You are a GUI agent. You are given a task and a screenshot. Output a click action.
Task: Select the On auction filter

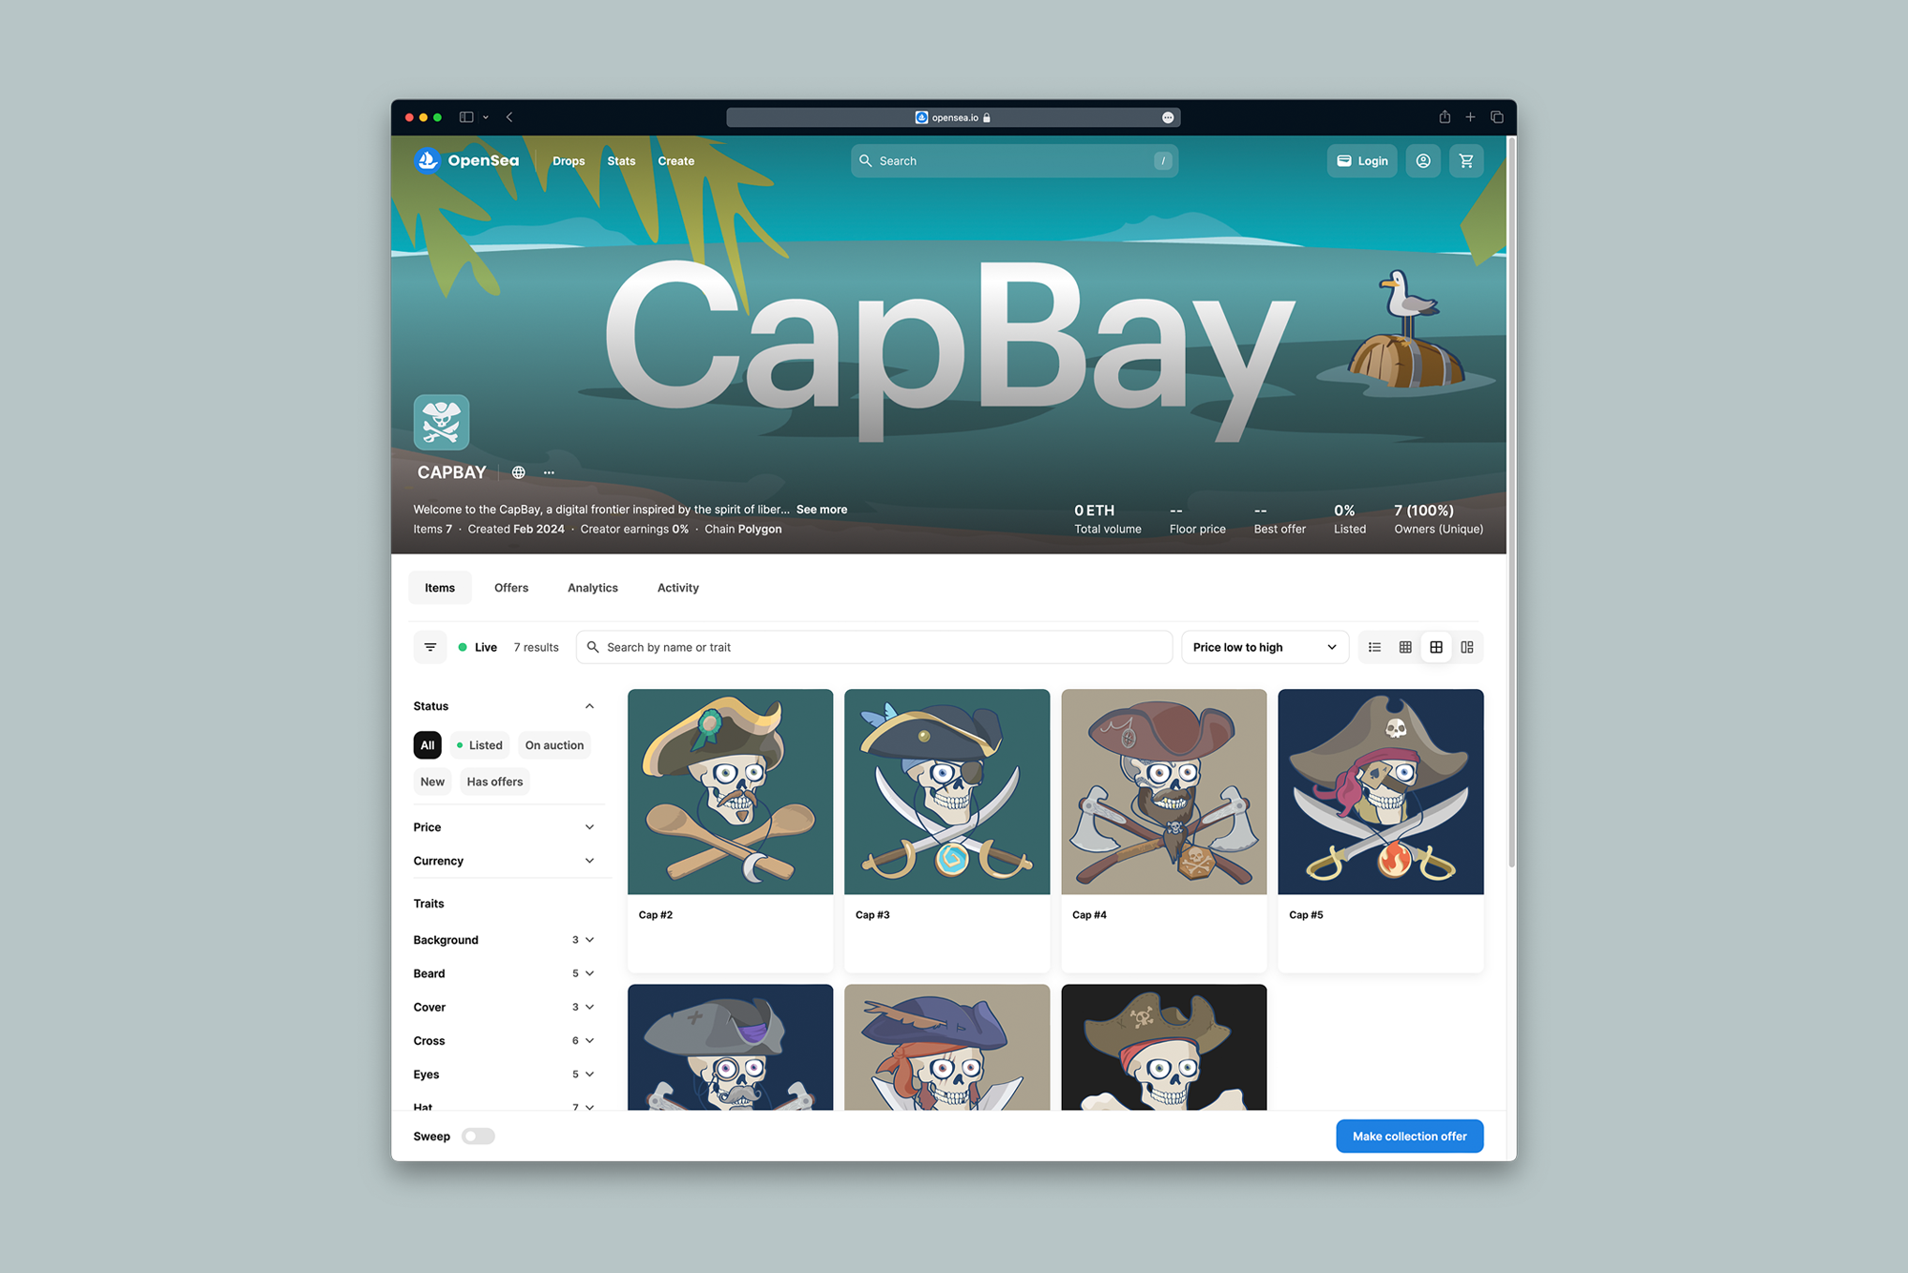coord(553,744)
